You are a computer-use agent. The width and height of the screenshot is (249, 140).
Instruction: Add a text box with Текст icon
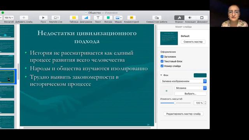[98, 17]
